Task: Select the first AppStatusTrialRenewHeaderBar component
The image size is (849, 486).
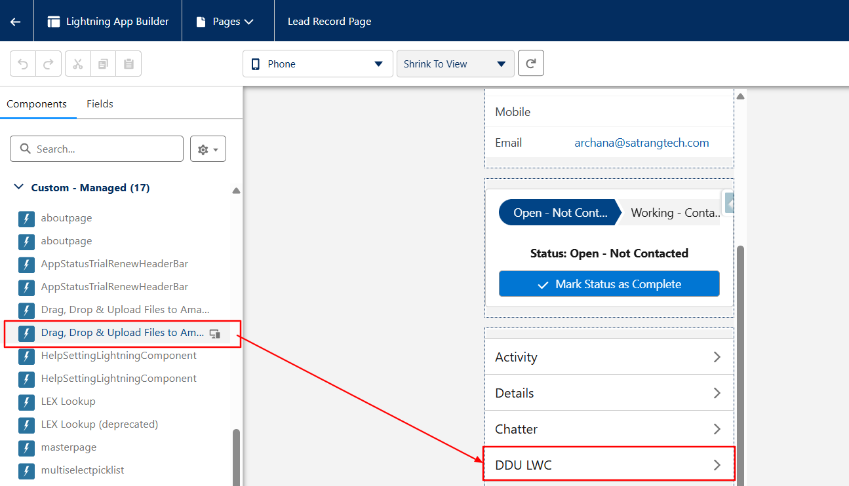Action: [x=114, y=264]
